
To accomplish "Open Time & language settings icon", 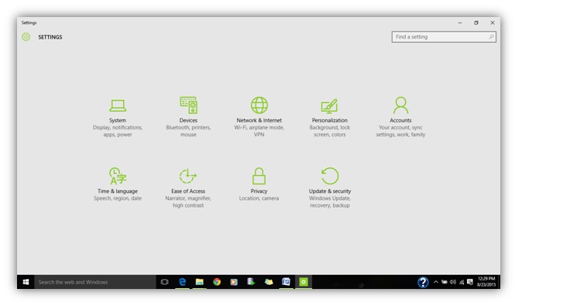I will [x=118, y=176].
